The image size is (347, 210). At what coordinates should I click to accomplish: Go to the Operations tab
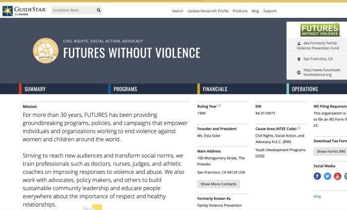tap(305, 89)
